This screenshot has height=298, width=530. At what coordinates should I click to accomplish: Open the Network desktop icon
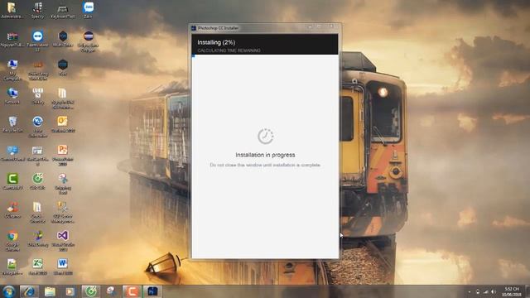[x=12, y=96]
